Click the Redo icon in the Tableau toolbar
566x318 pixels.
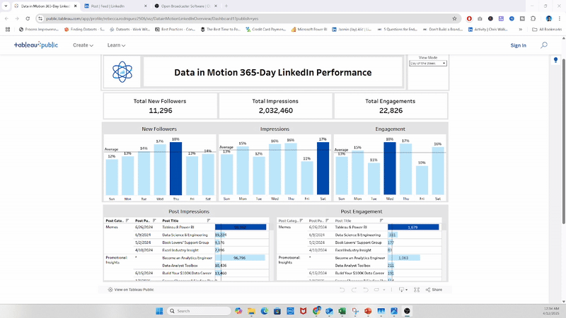pos(354,290)
